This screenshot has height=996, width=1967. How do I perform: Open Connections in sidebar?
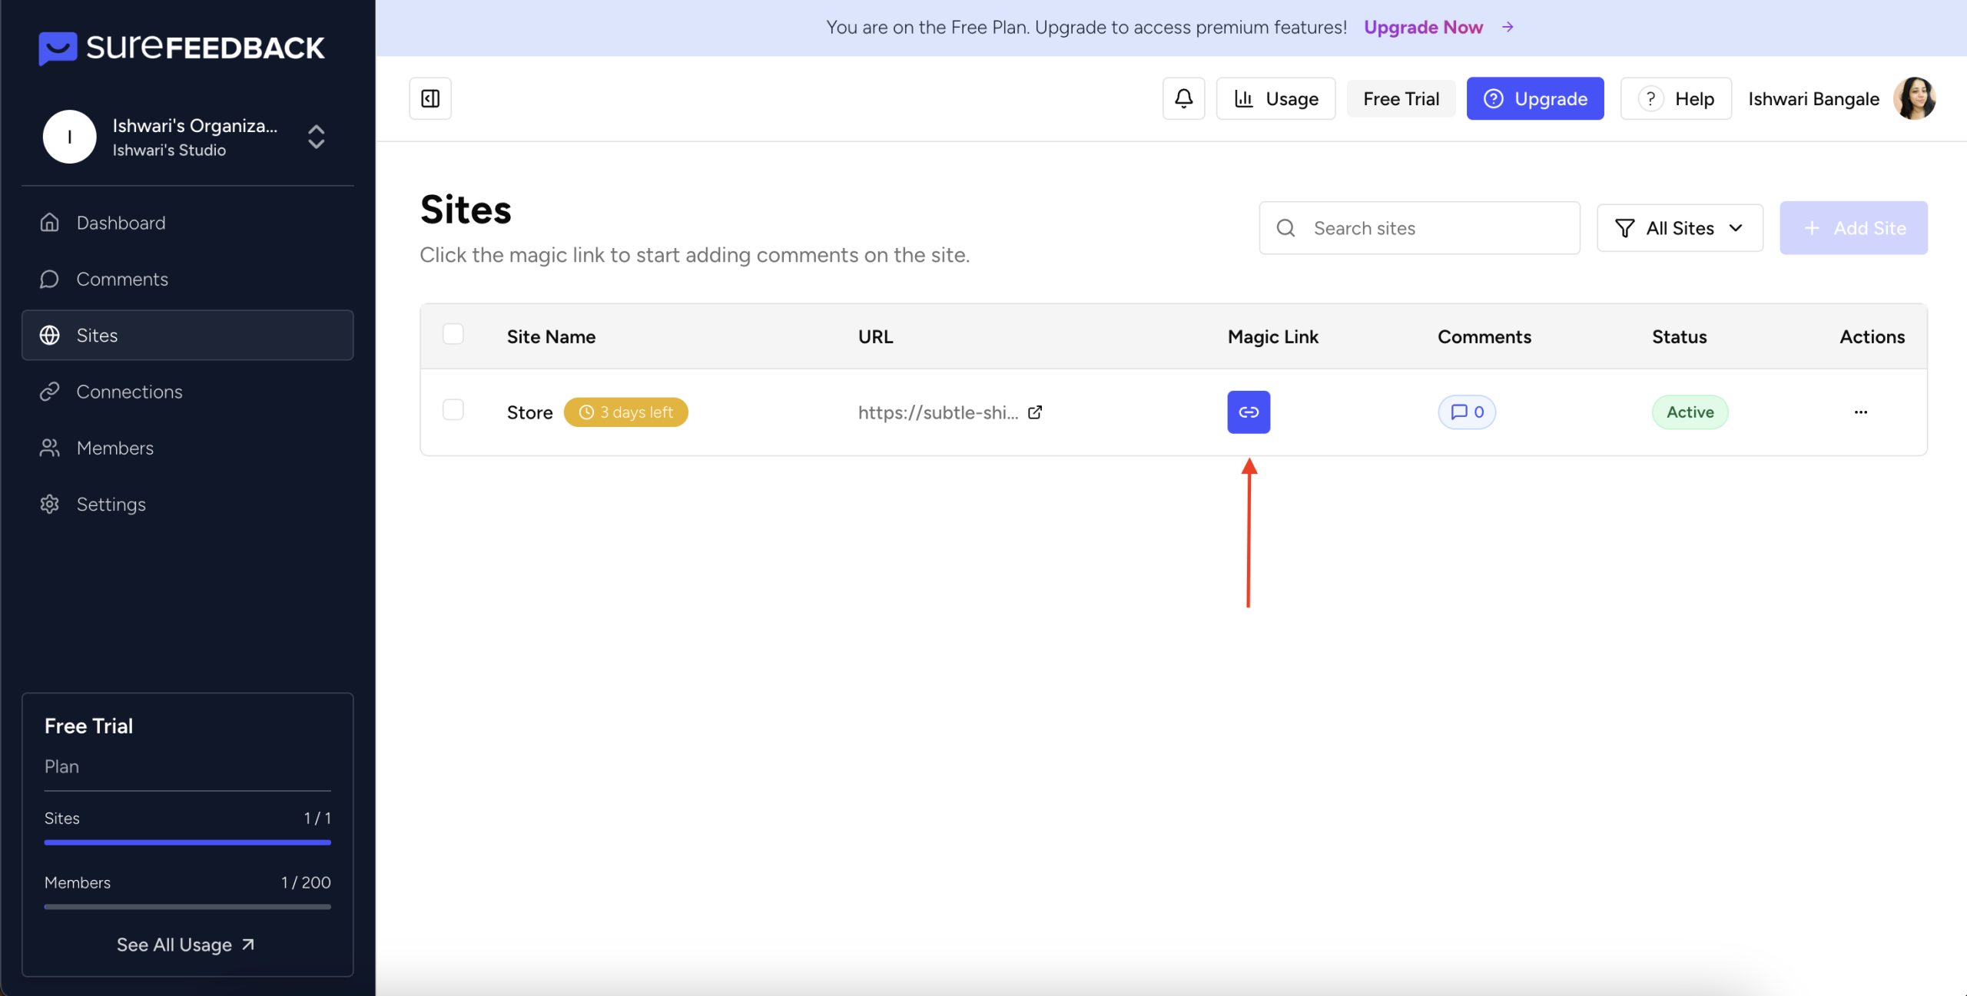129,392
